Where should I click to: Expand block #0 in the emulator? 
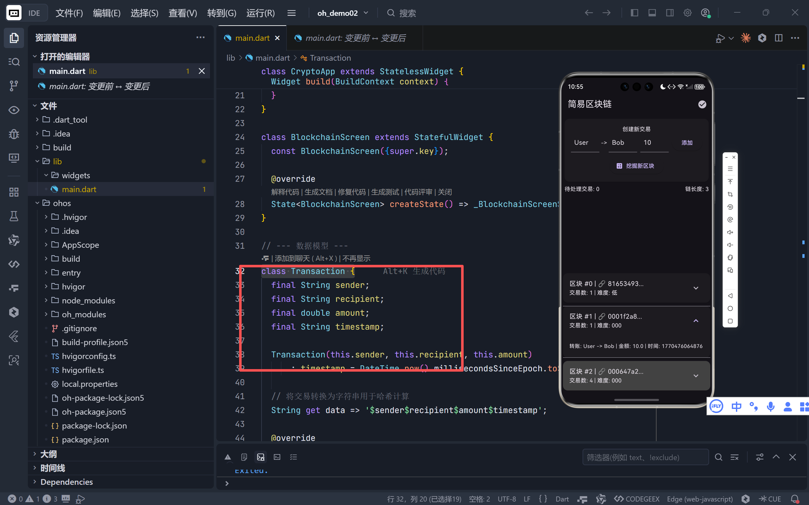pos(696,288)
